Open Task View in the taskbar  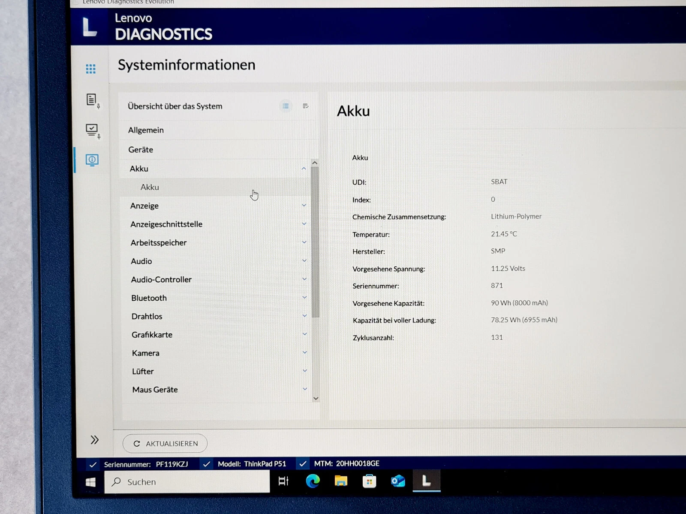(x=284, y=481)
